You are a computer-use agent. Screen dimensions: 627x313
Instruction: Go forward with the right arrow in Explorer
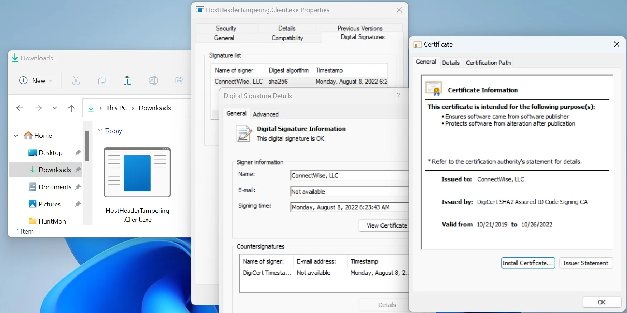coord(38,108)
